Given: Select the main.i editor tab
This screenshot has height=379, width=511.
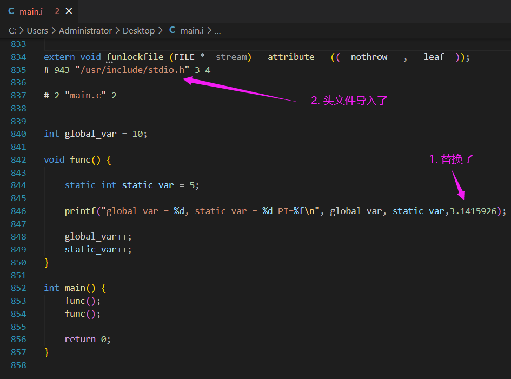Looking at the screenshot, I should 39,11.
